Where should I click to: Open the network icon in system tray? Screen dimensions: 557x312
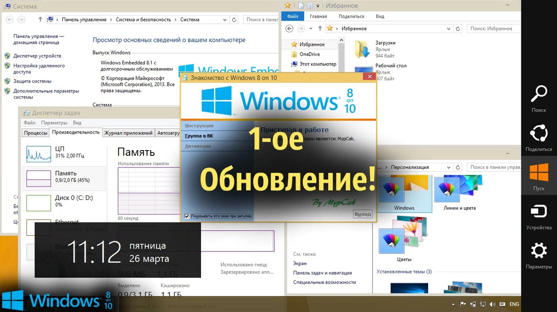tap(483, 304)
